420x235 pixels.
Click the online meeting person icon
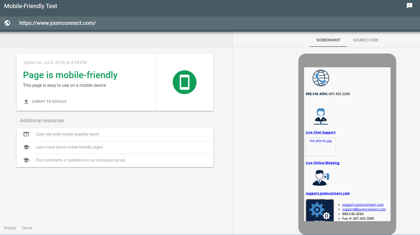(321, 178)
